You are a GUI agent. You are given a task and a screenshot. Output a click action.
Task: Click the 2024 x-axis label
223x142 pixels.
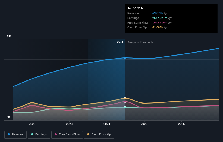click(107, 124)
